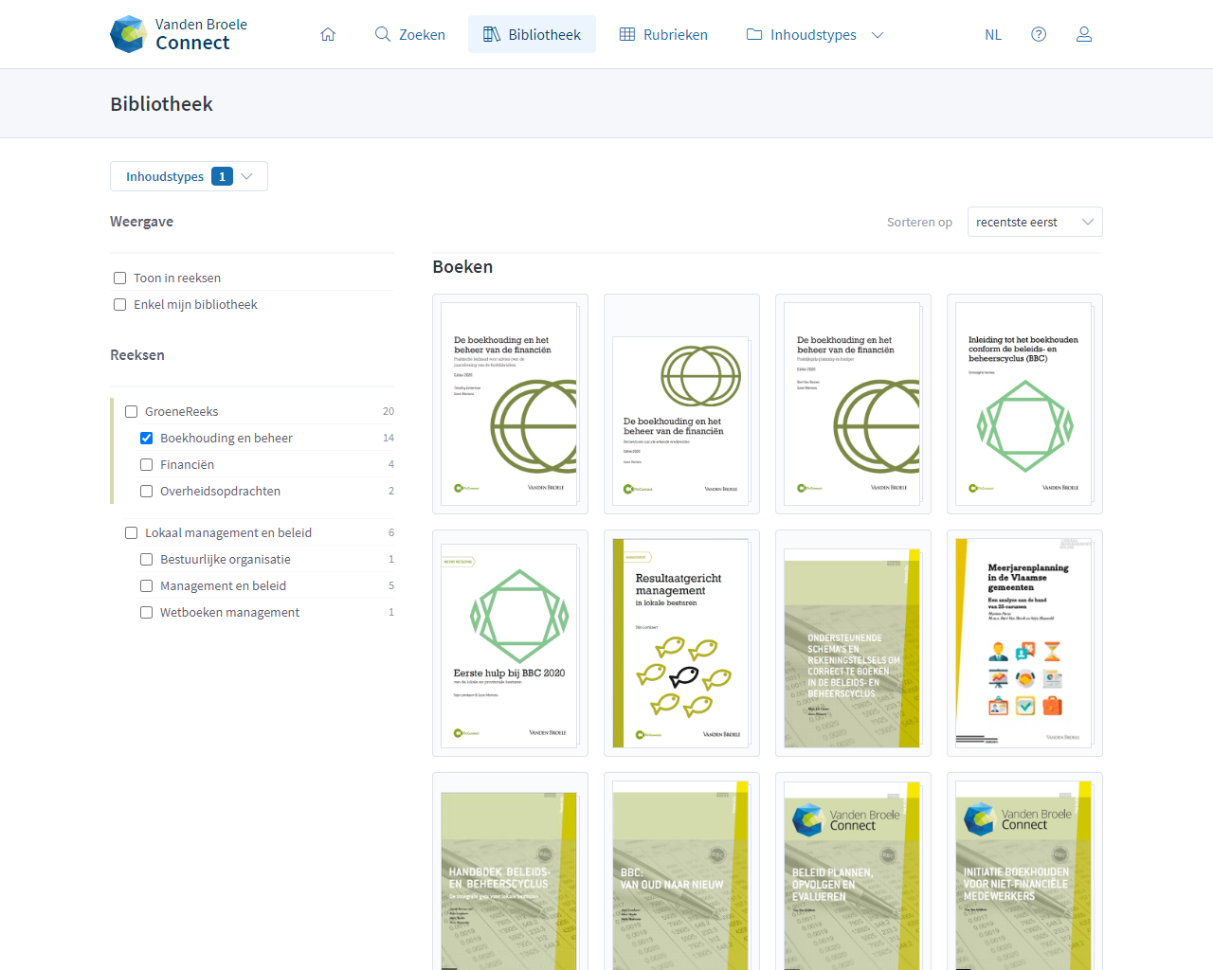
Task: Open the user account icon
Action: point(1084,34)
